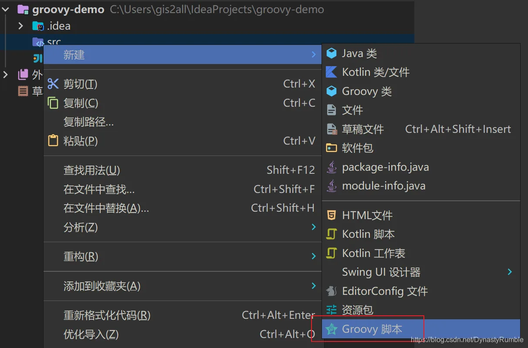
Task: Click the 草稿文件 scratch file icon
Action: [x=332, y=129]
